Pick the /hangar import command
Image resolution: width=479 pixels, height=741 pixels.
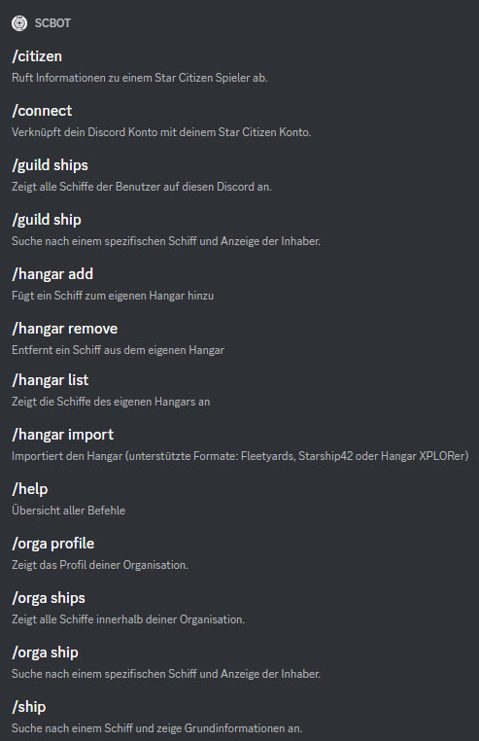pyautogui.click(x=63, y=435)
